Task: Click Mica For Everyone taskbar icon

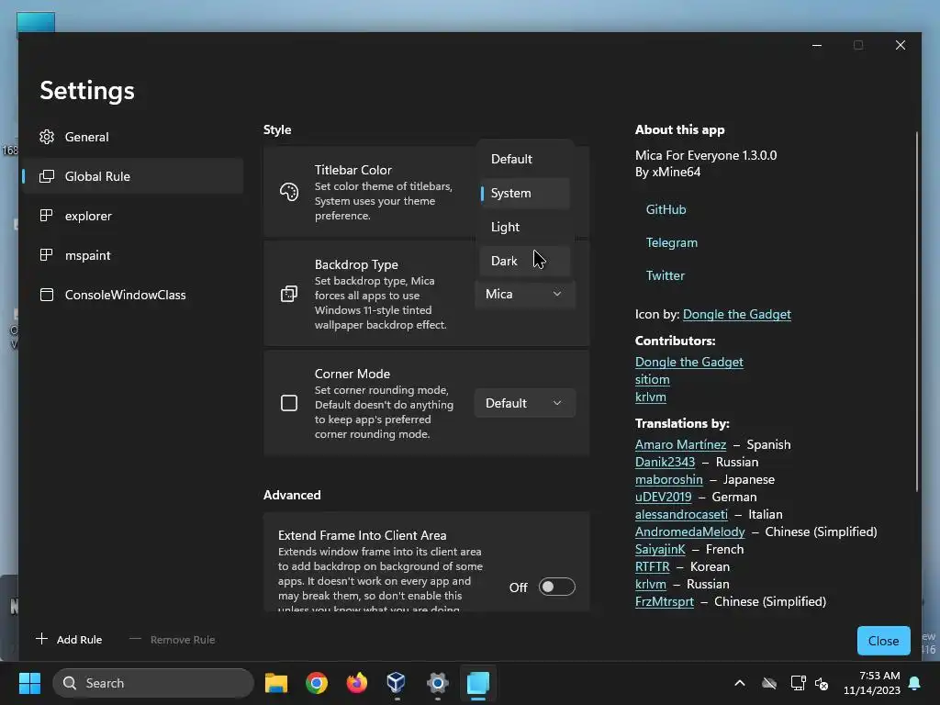Action: [477, 683]
